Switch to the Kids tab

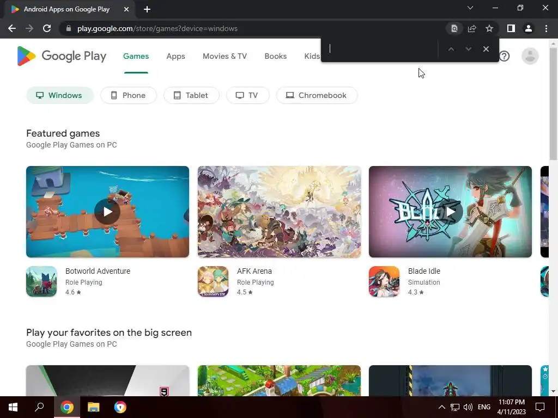tap(312, 56)
